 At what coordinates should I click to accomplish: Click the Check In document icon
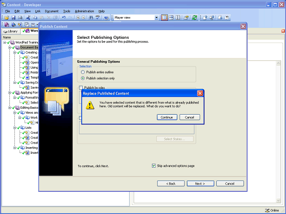pos(205,18)
